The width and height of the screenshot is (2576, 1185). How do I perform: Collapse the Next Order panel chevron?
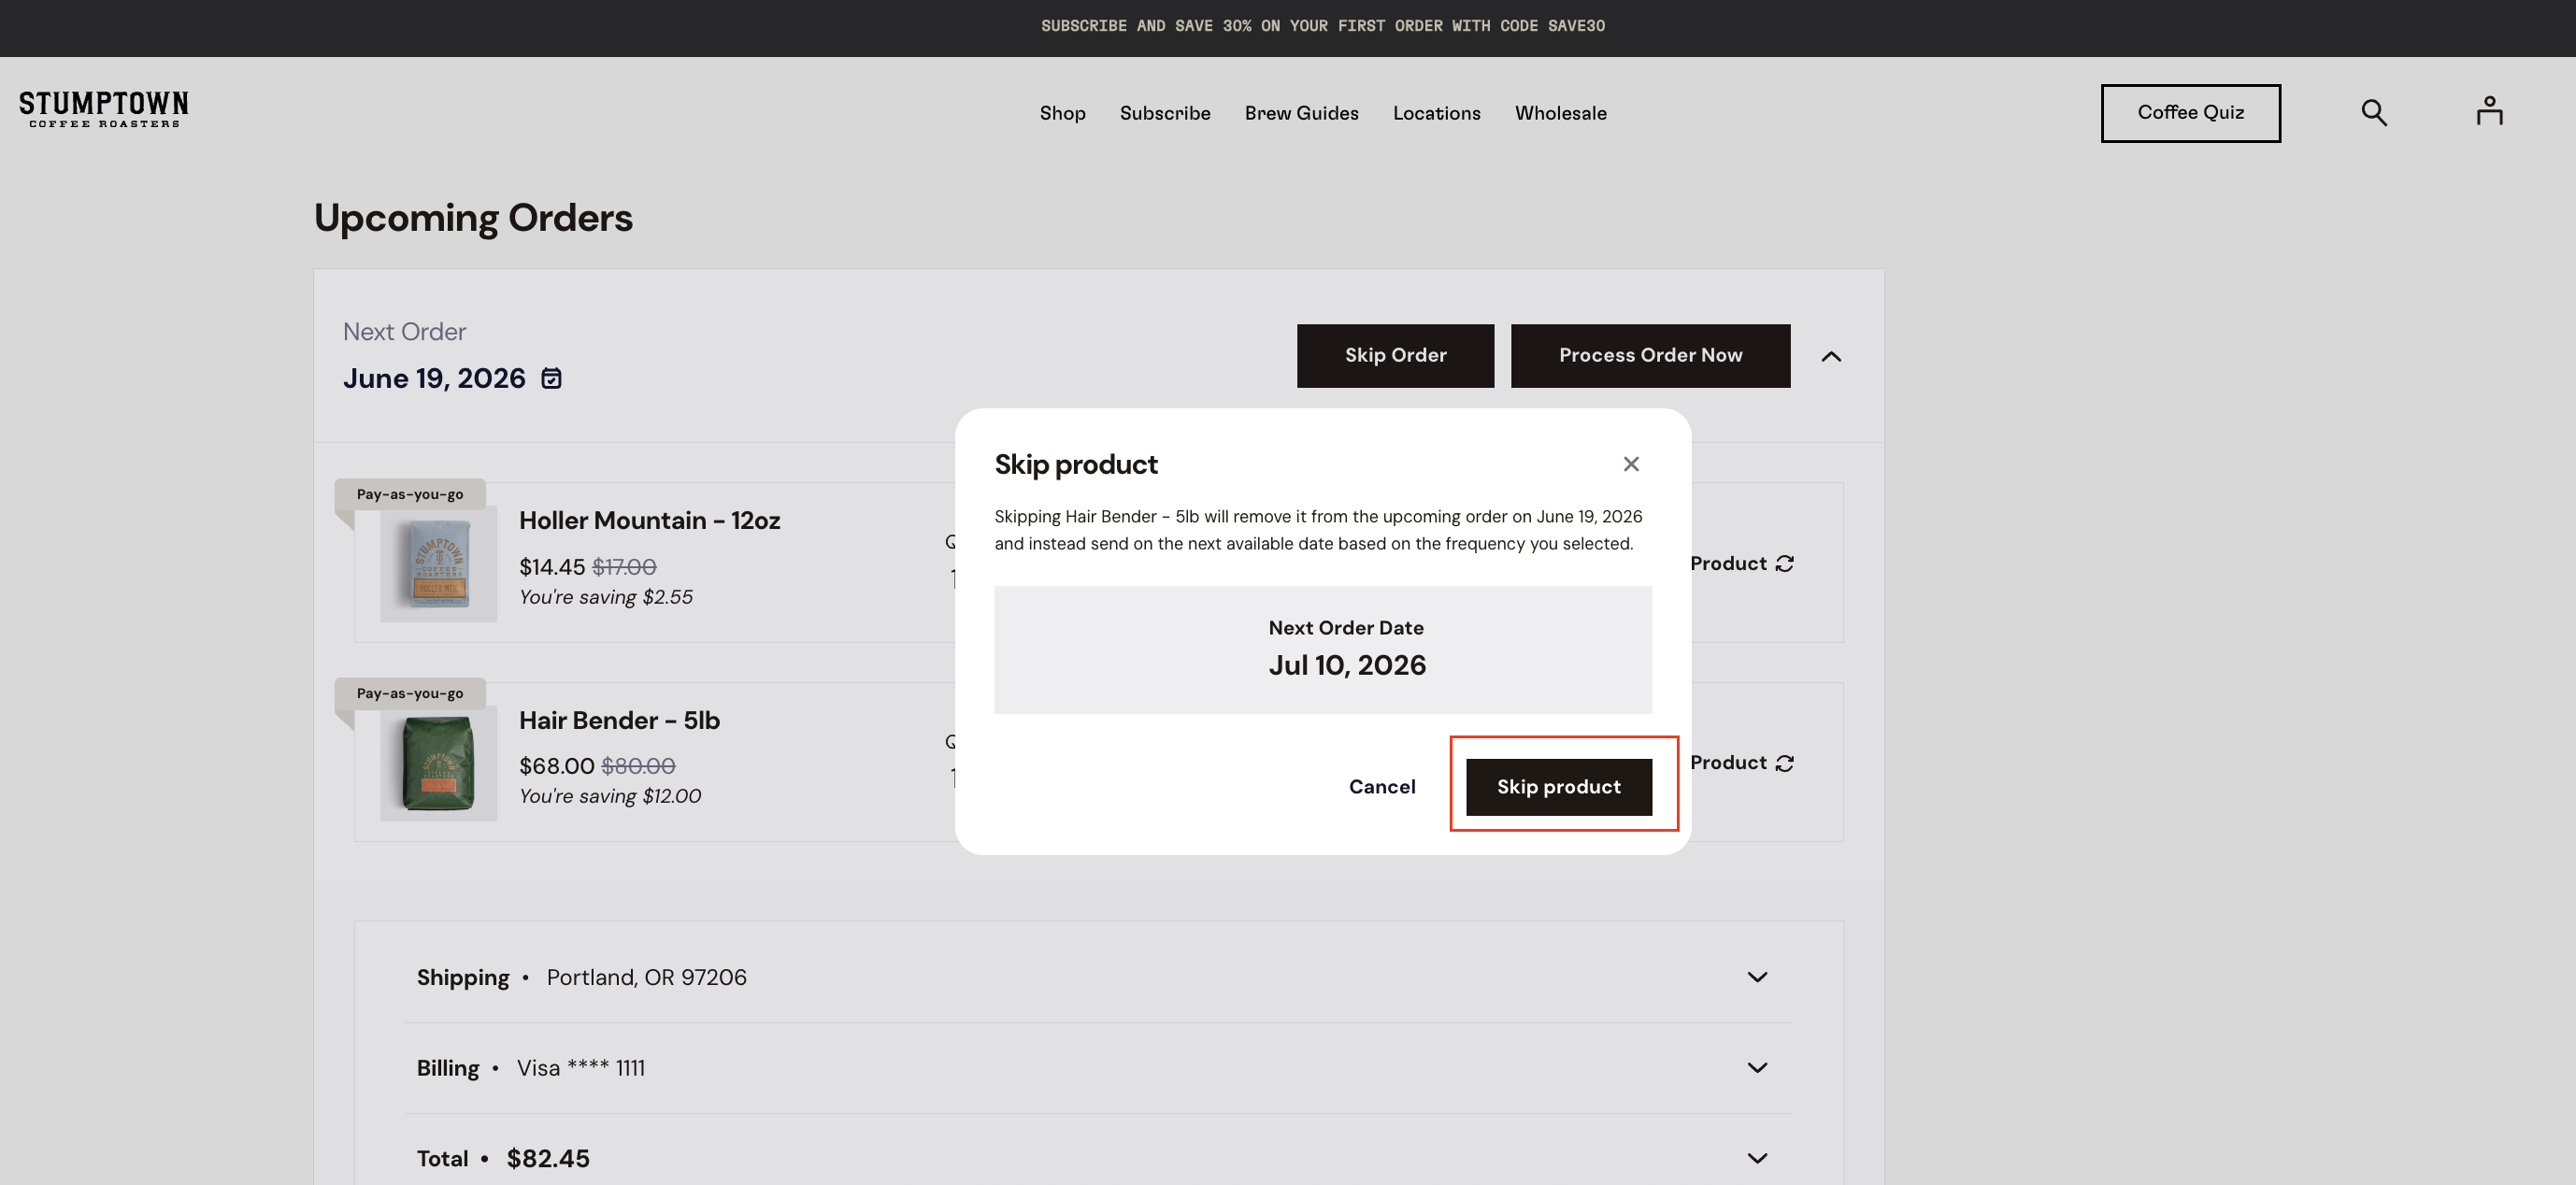[1831, 356]
